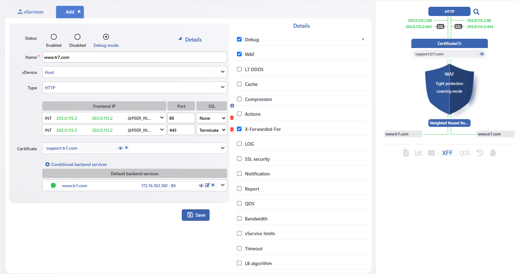Enable the Compression checkbox
The height and width of the screenshot is (274, 518).
239,99
